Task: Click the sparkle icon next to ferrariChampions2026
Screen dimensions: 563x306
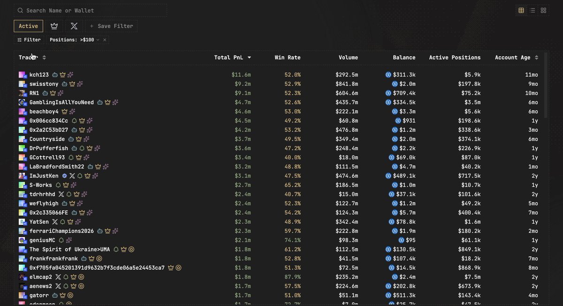Action: pos(115,231)
